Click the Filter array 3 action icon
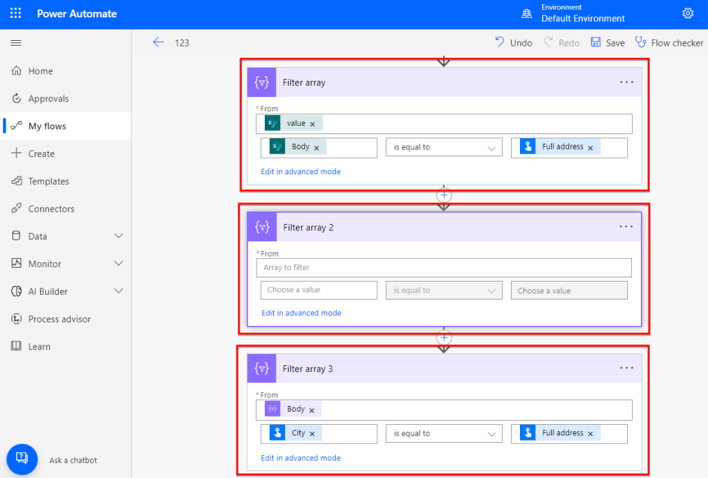708x478 pixels. coord(262,368)
